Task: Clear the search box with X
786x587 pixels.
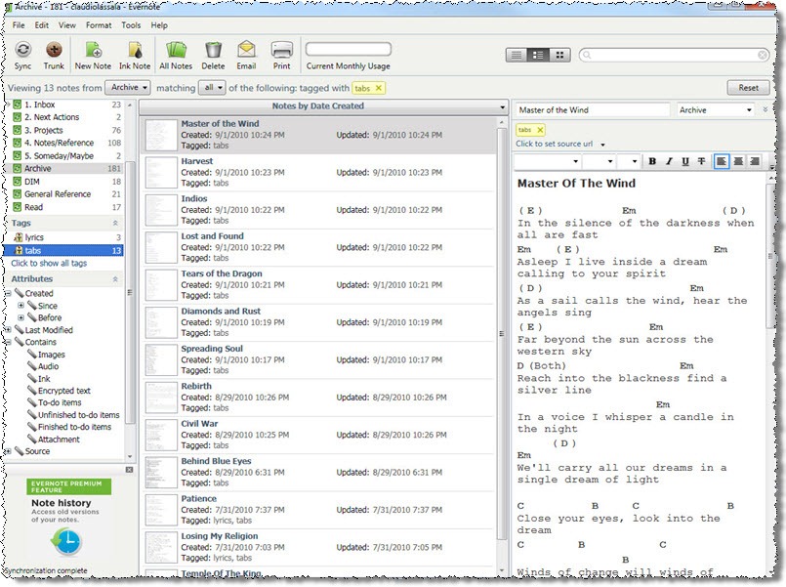Action: point(763,55)
